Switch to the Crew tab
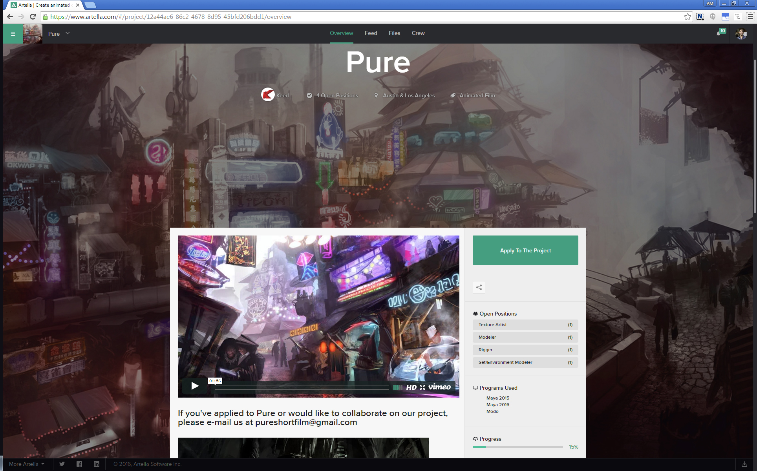 coord(418,33)
